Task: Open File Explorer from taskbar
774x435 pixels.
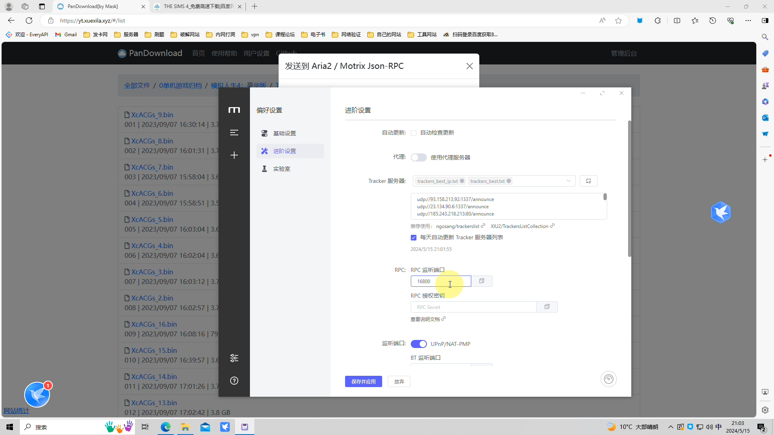Action: [185, 427]
